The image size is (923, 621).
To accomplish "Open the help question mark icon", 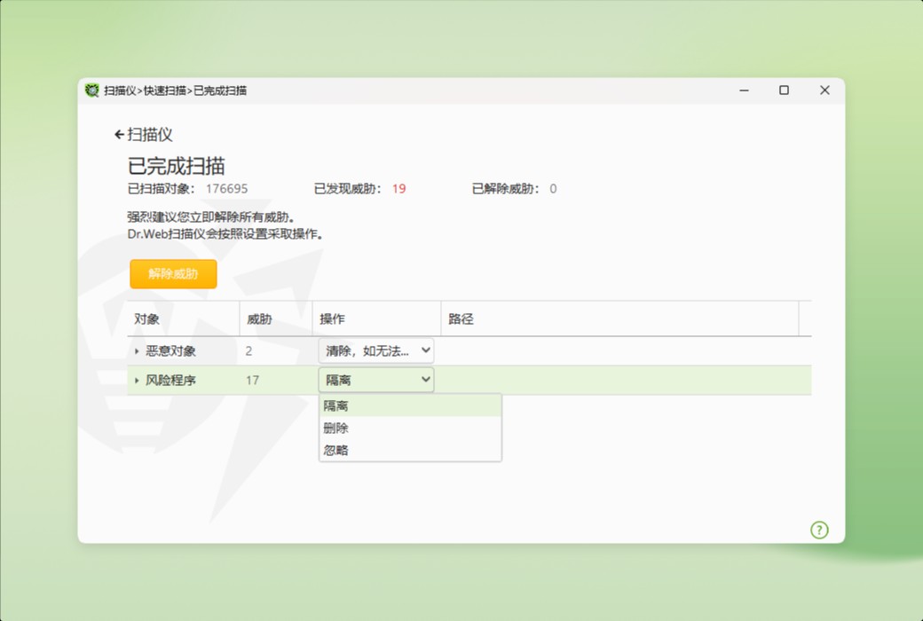I will (x=819, y=530).
